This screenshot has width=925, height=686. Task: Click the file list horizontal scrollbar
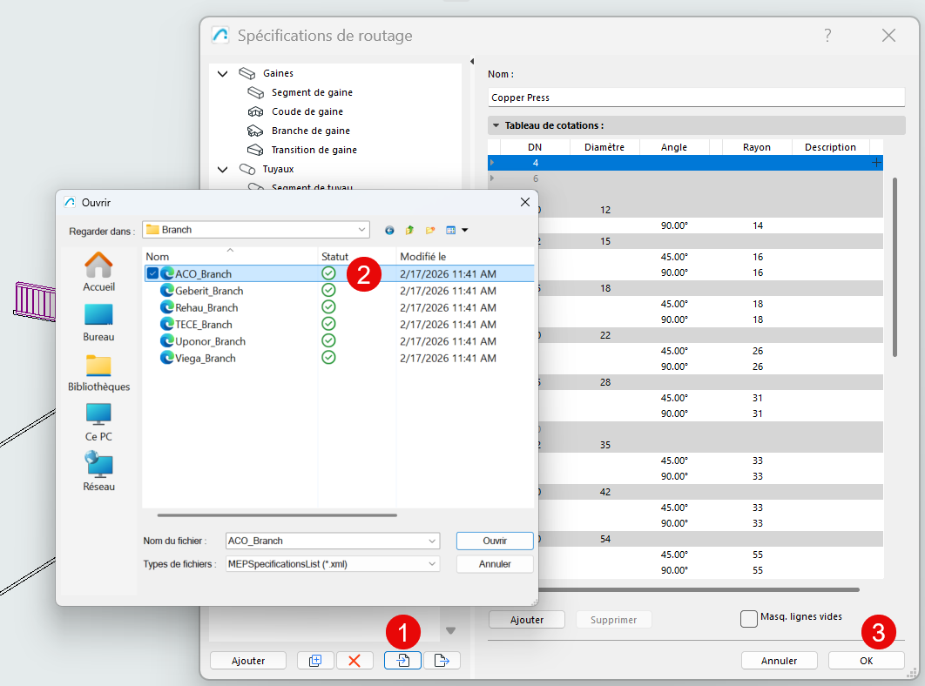coord(277,515)
